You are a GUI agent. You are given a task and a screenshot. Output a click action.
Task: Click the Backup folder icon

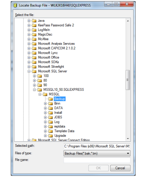[50, 99]
